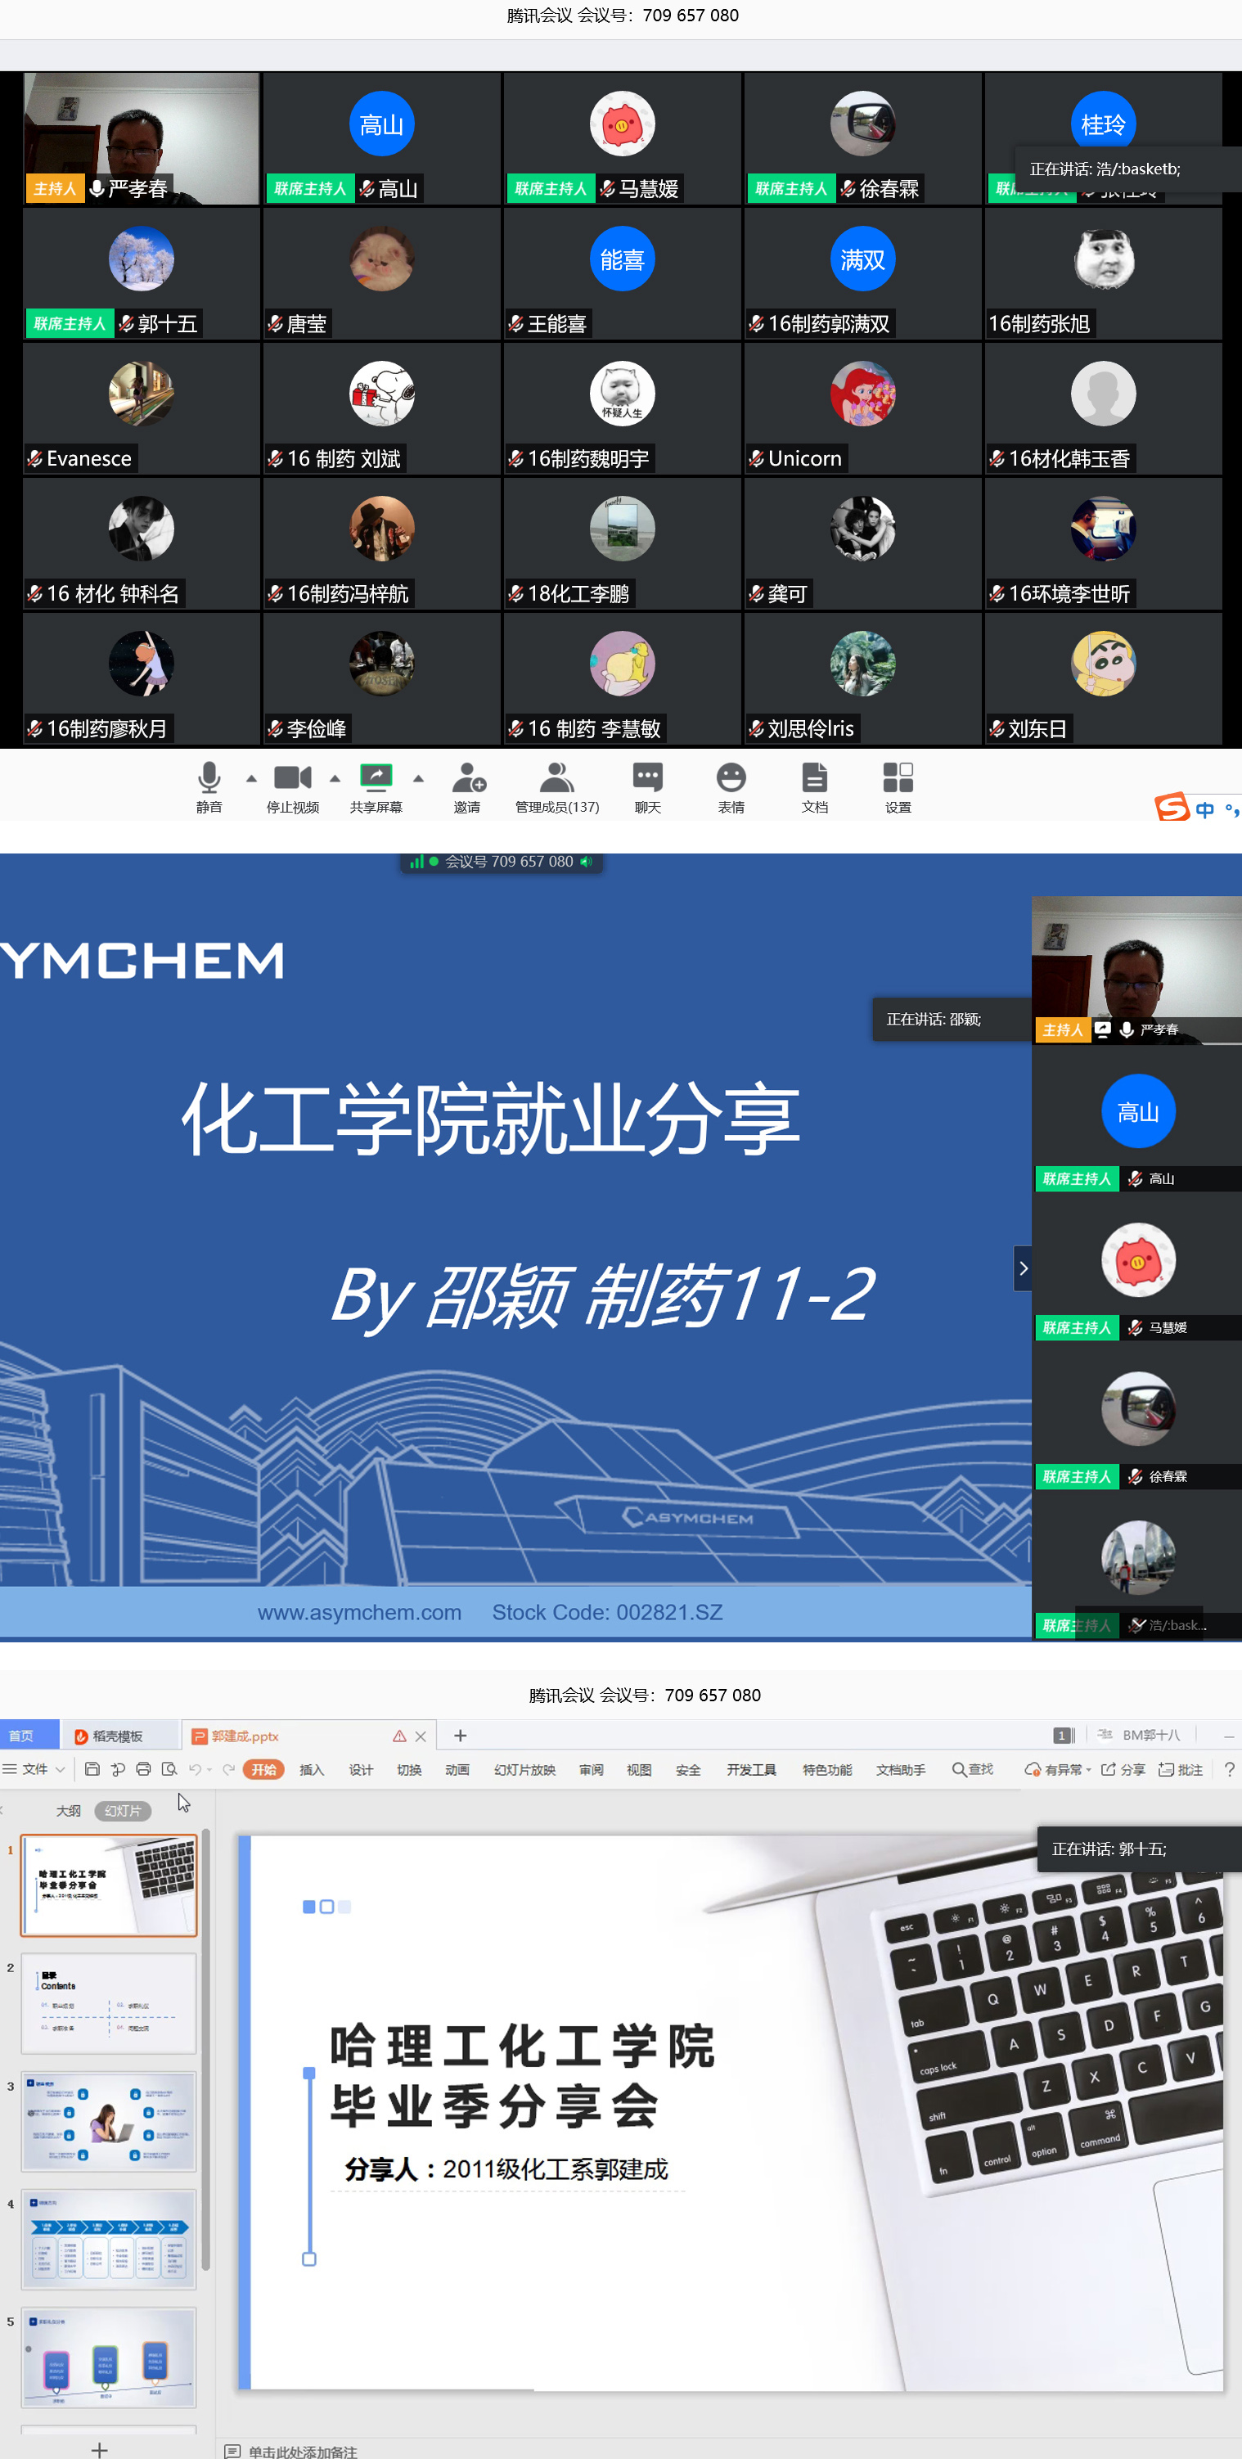
Task: Click the 分享 share button
Action: click(1123, 1769)
